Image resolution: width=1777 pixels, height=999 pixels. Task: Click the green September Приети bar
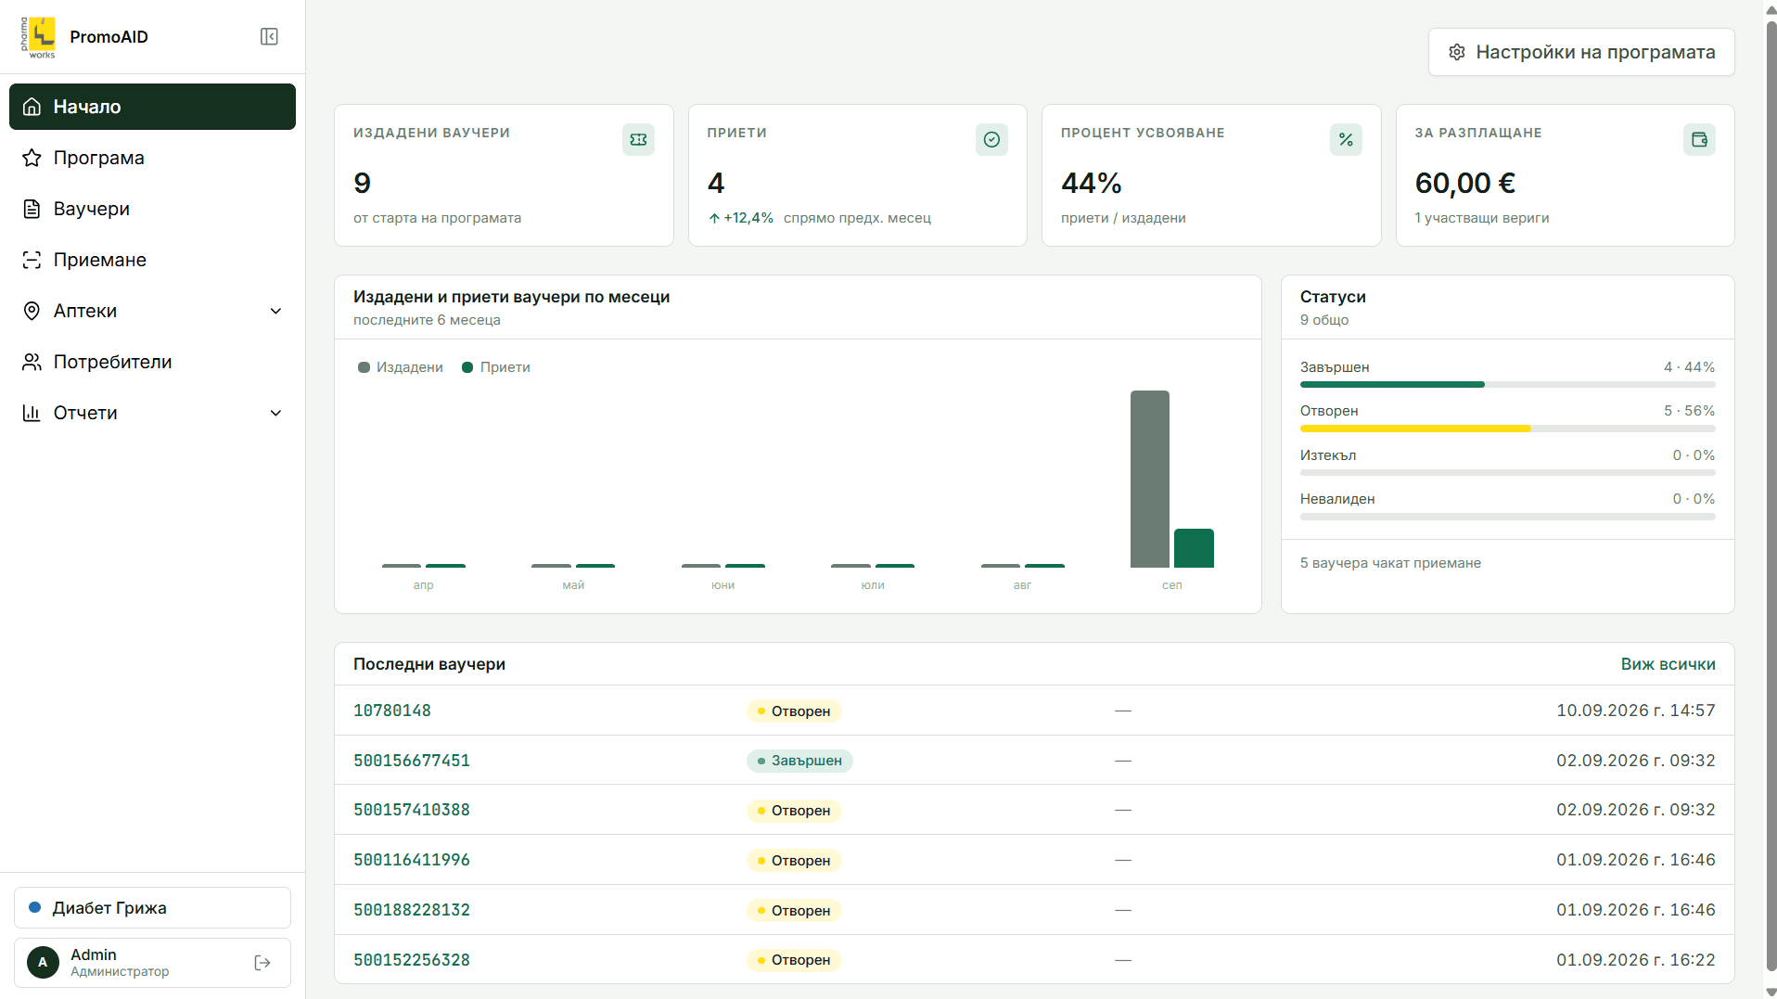[x=1194, y=548]
